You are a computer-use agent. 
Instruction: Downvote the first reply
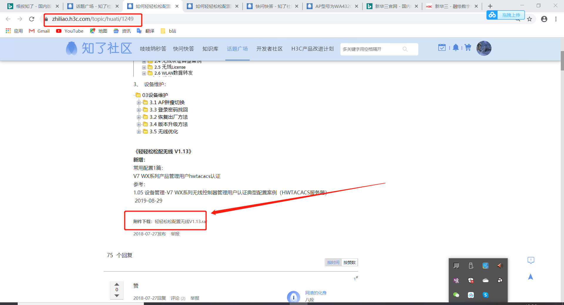click(117, 296)
